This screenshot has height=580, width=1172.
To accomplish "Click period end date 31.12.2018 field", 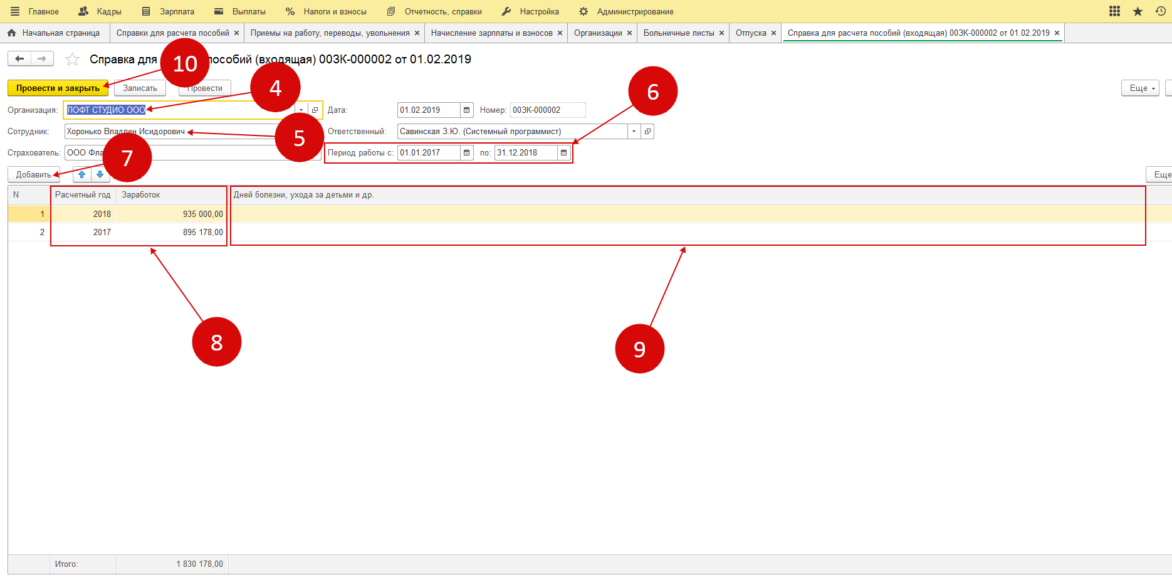I will (526, 153).
